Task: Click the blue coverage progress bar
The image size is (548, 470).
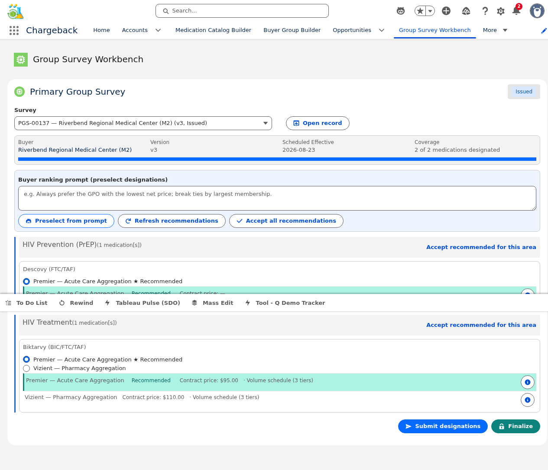Action: [x=277, y=159]
